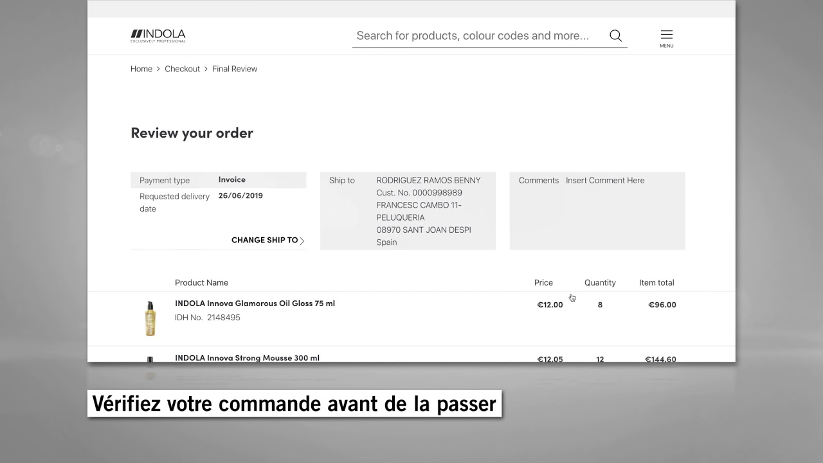Click the French caption Vérifiez votre commande

294,404
